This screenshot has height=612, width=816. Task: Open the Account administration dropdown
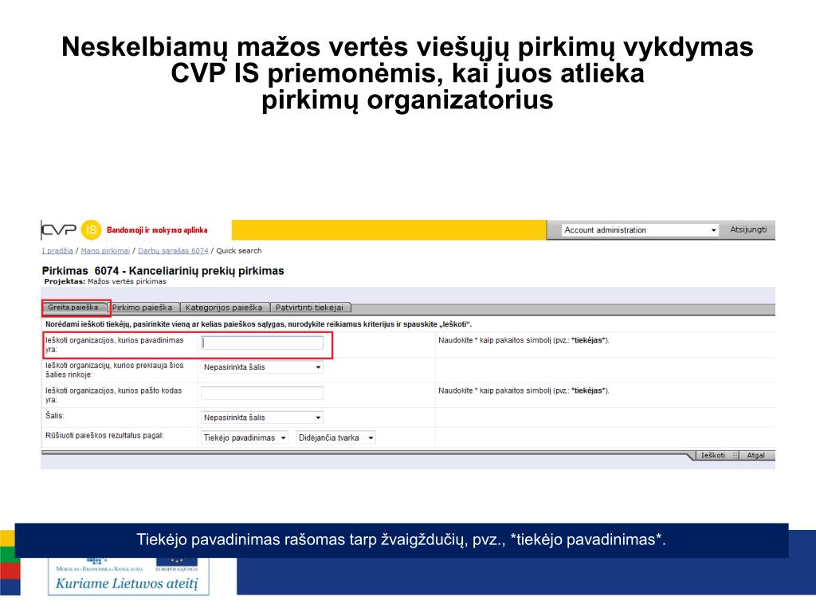tap(640, 230)
